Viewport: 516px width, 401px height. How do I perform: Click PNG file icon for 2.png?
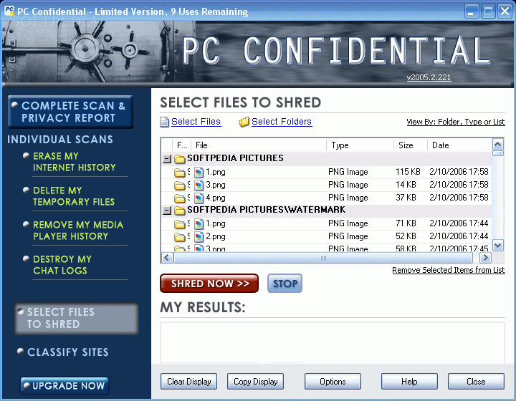pos(199,236)
